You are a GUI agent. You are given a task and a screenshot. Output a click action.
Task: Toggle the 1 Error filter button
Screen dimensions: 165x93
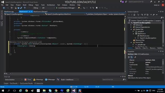point(28,80)
